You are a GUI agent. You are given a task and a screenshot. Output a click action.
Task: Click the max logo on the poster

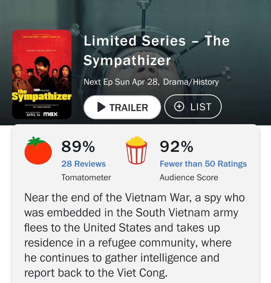[x=51, y=114]
